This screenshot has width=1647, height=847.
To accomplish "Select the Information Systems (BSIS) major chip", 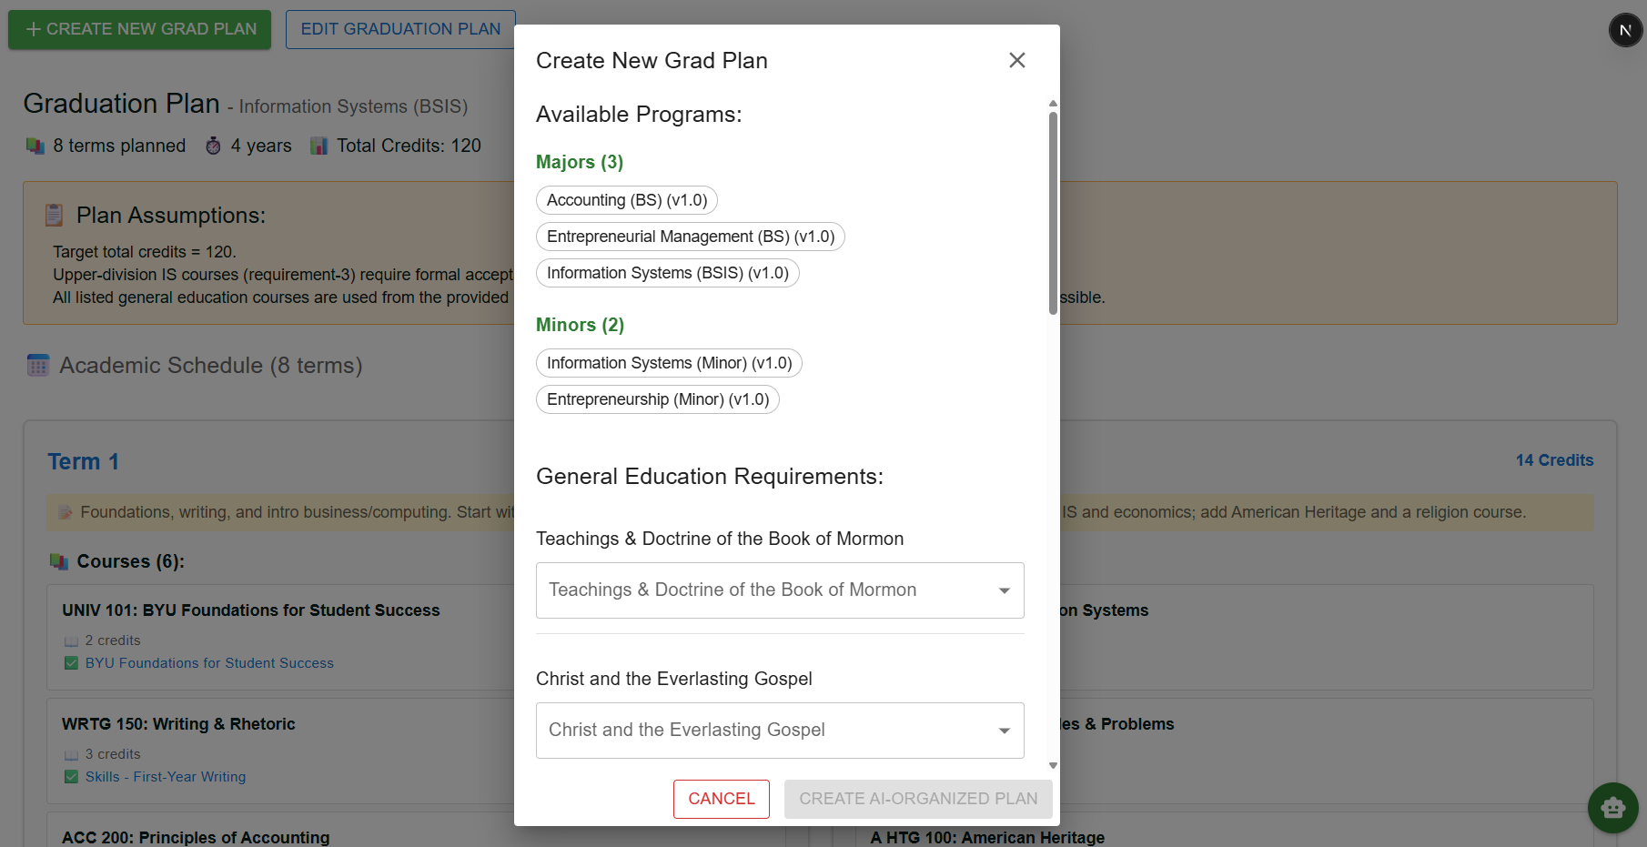I will point(667,273).
